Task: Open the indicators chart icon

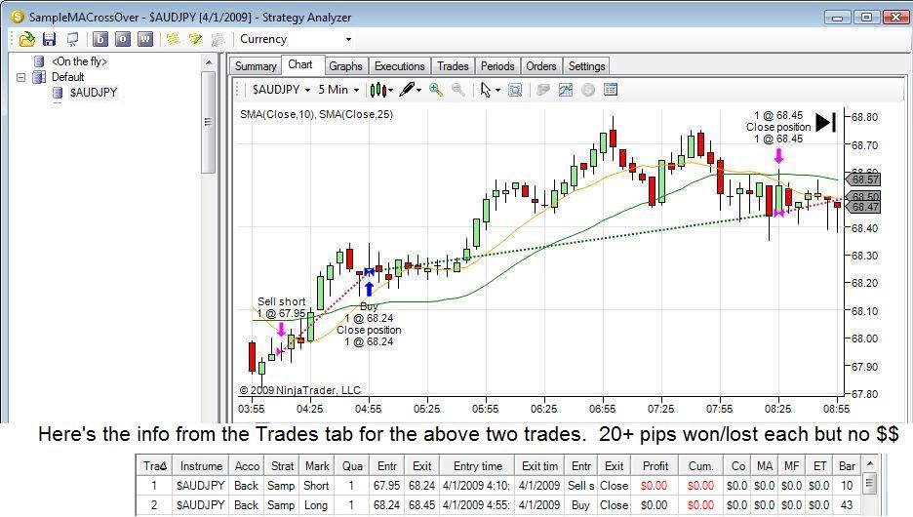Action: tap(566, 90)
